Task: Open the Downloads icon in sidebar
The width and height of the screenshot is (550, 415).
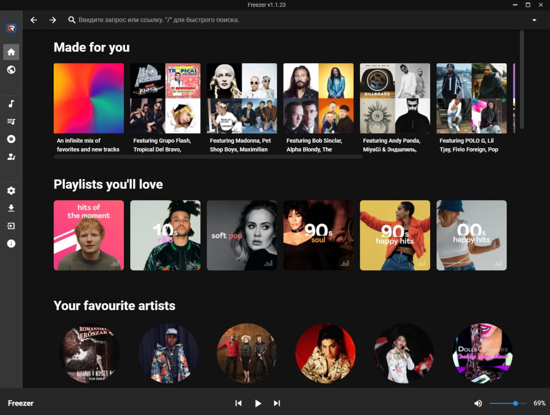Action: [x=11, y=208]
